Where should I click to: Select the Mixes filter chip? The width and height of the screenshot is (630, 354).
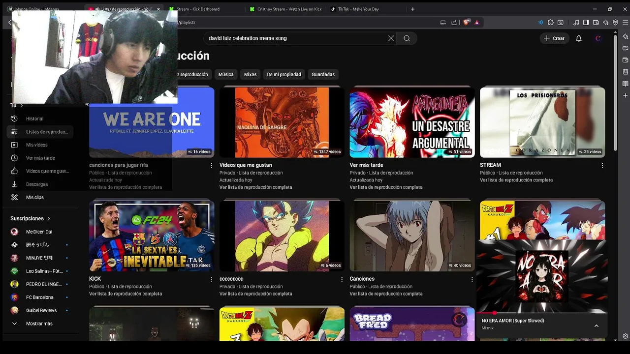pos(251,74)
